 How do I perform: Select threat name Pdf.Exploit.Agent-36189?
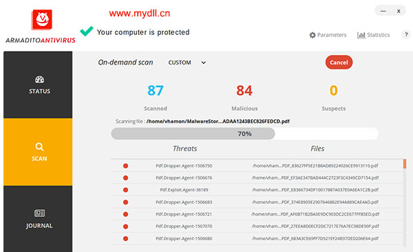tap(184, 190)
